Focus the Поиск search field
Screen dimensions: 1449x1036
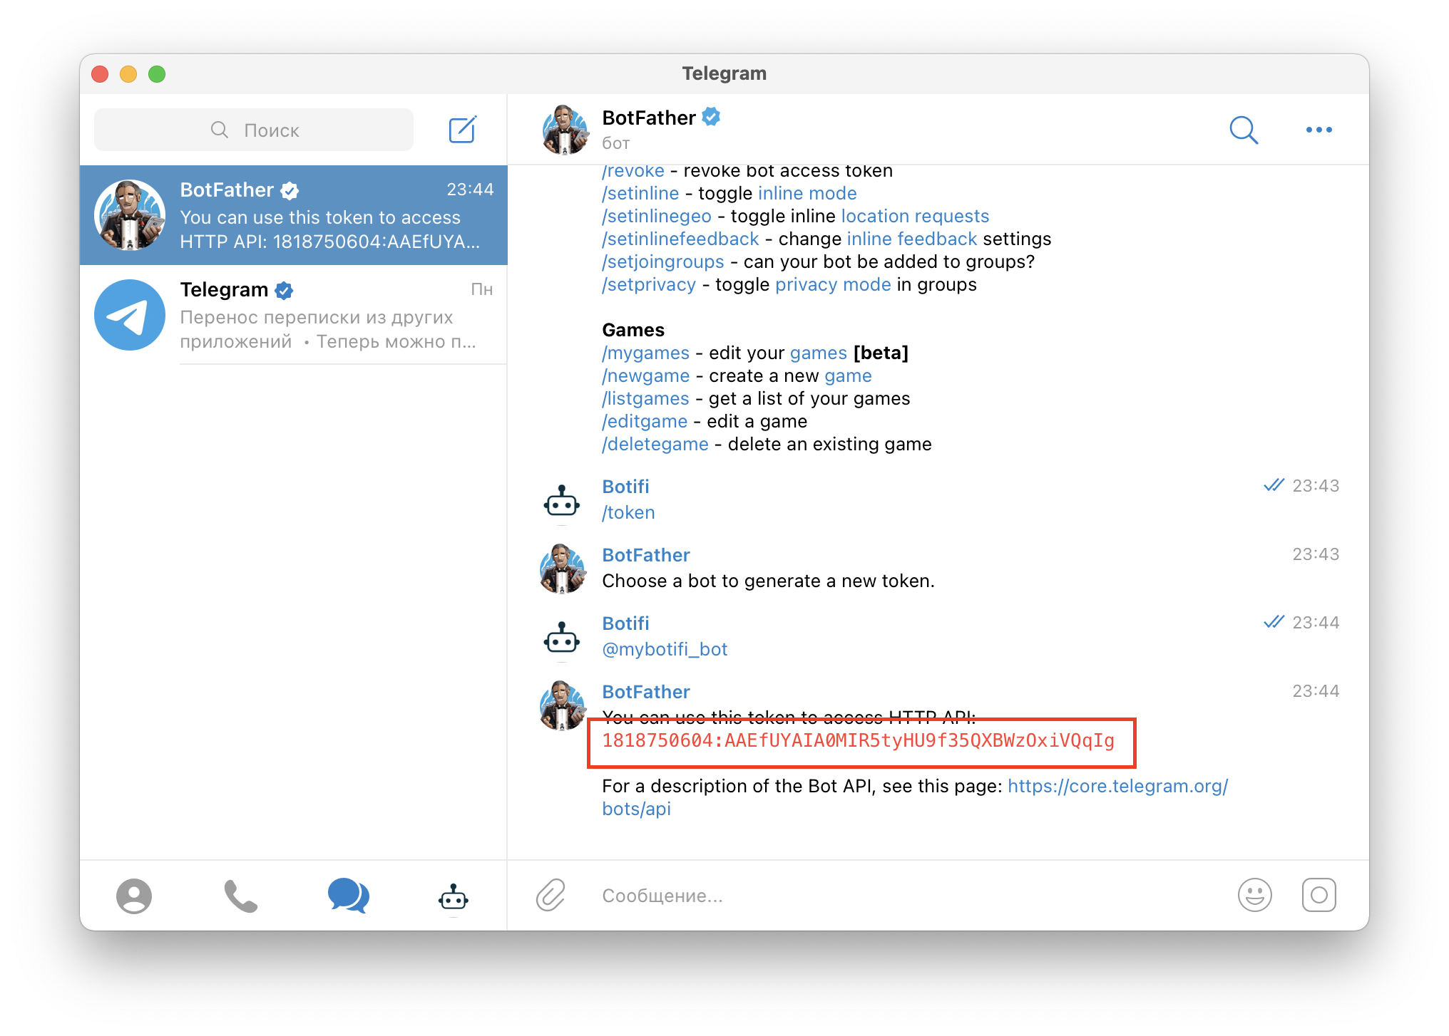tap(254, 130)
